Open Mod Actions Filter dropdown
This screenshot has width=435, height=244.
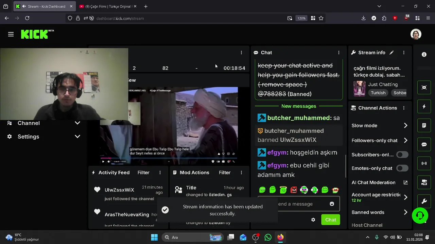click(225, 172)
